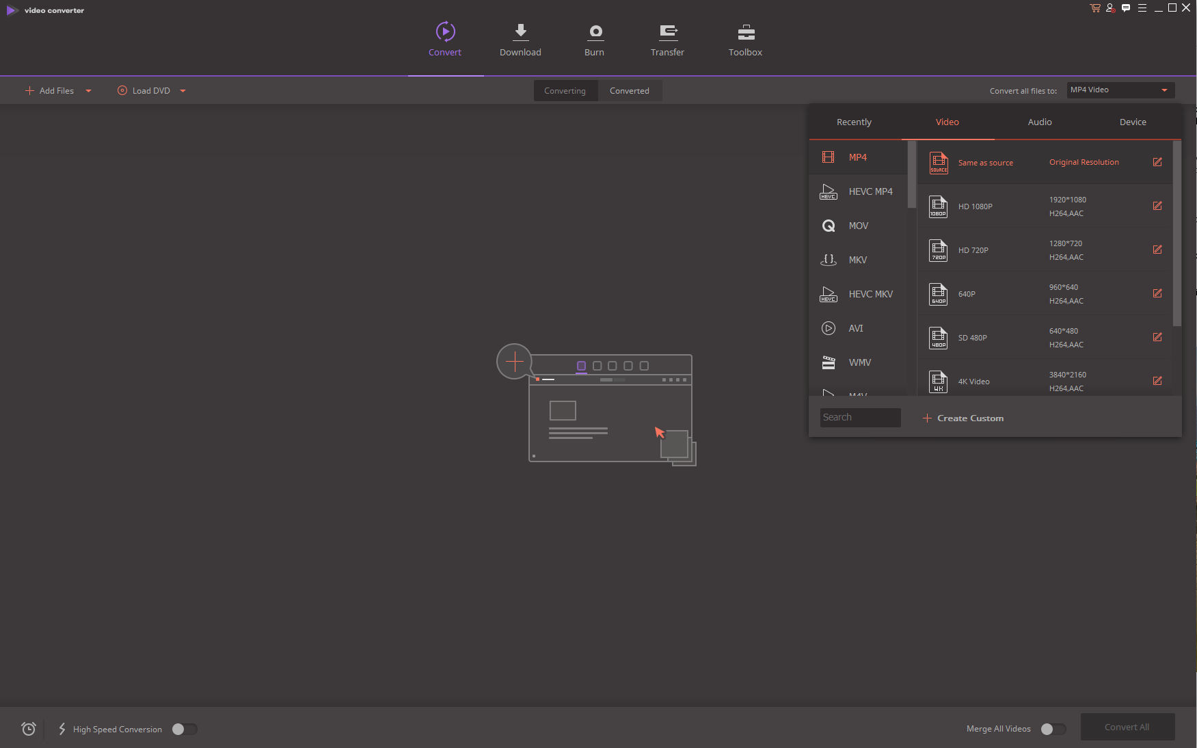The image size is (1197, 748).
Task: Switch to the Recently tab
Action: pyautogui.click(x=854, y=122)
